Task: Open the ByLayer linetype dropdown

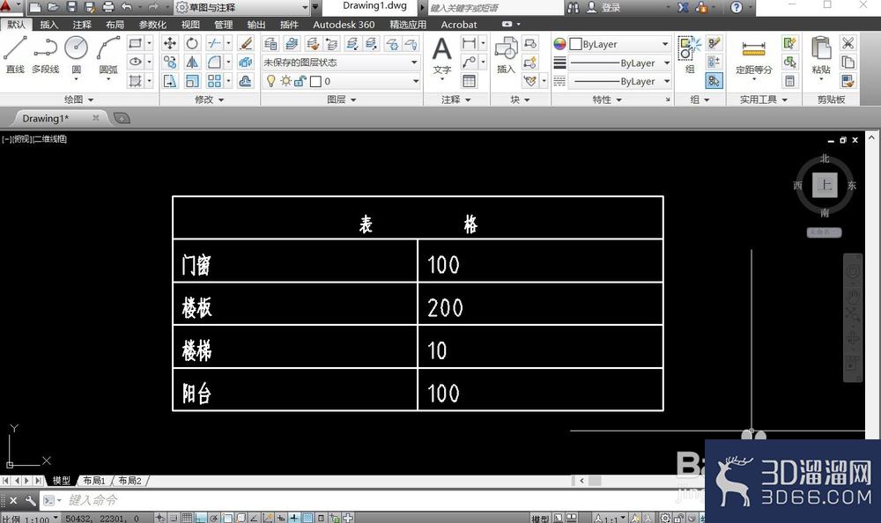Action: click(x=619, y=82)
